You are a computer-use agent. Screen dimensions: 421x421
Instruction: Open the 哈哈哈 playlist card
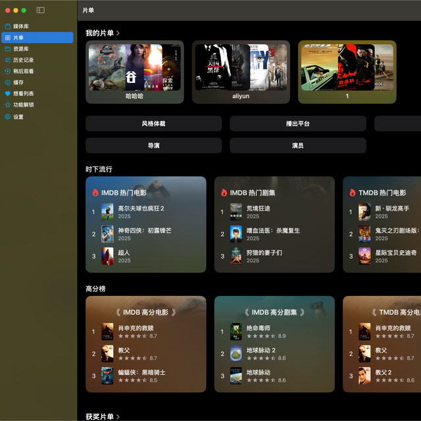point(134,72)
